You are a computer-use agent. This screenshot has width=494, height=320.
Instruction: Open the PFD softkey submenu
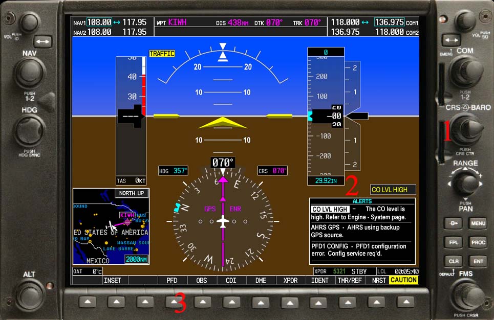(171, 280)
